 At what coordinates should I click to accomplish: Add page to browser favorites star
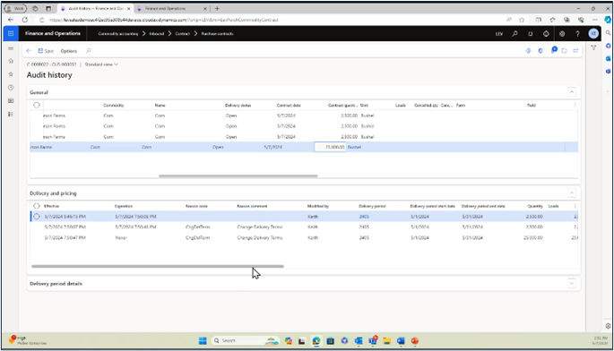click(x=522, y=20)
